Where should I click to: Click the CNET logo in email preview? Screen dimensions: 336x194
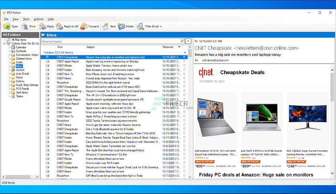[x=206, y=72]
